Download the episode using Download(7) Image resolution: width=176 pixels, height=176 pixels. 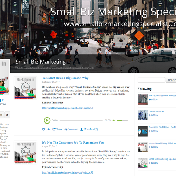click(89, 129)
